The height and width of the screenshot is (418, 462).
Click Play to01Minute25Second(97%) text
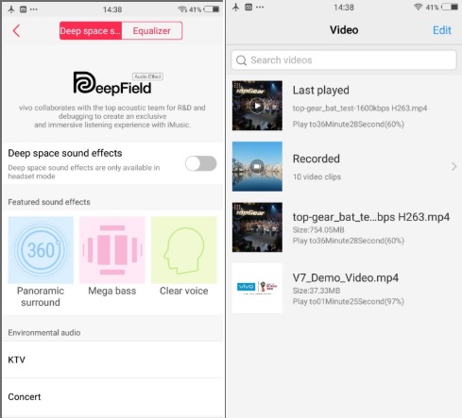tap(349, 301)
